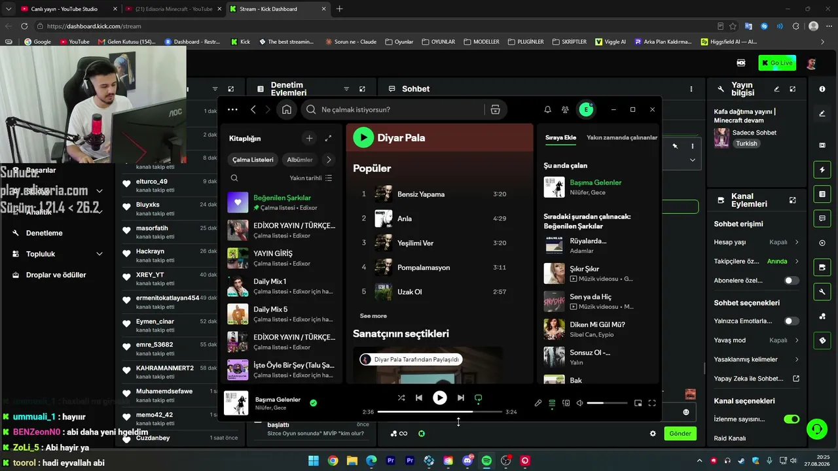
Task: Open YAYIN GİRİŞ playlist
Action: click(x=283, y=258)
